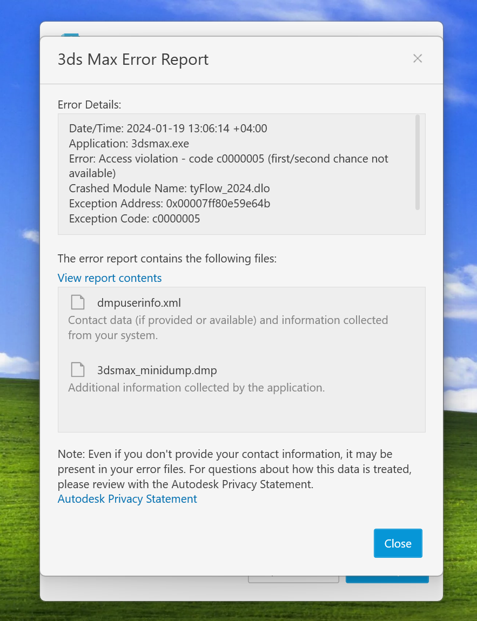Select the dmpuserinfo.xml file name
Image resolution: width=477 pixels, height=621 pixels.
[x=139, y=302]
